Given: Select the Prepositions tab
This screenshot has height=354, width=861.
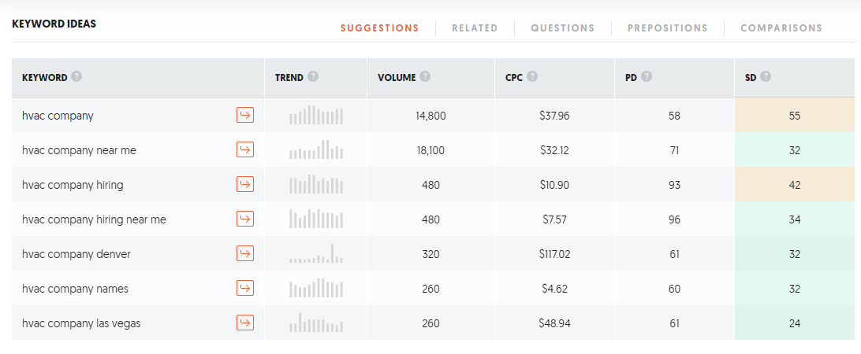Looking at the screenshot, I should tap(667, 28).
